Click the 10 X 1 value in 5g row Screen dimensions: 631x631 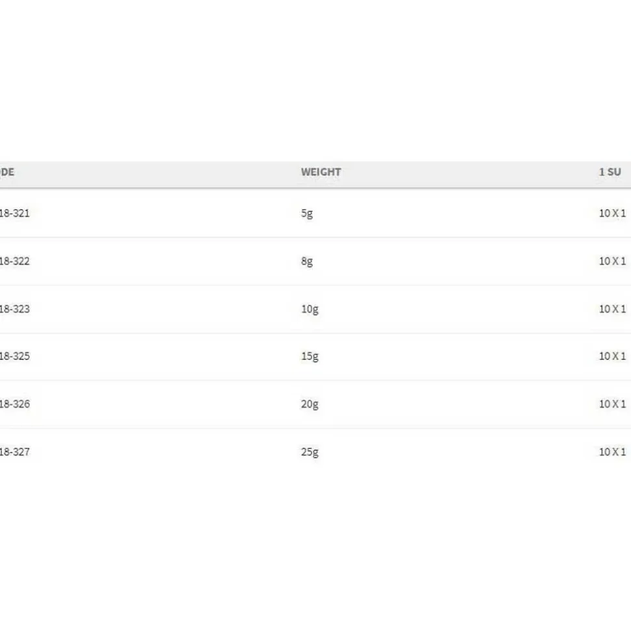click(x=613, y=213)
